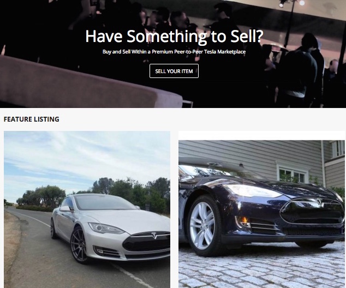The width and height of the screenshot is (346, 288).
Task: Click the blue car's silver alloy wheel
Action: click(x=202, y=225)
